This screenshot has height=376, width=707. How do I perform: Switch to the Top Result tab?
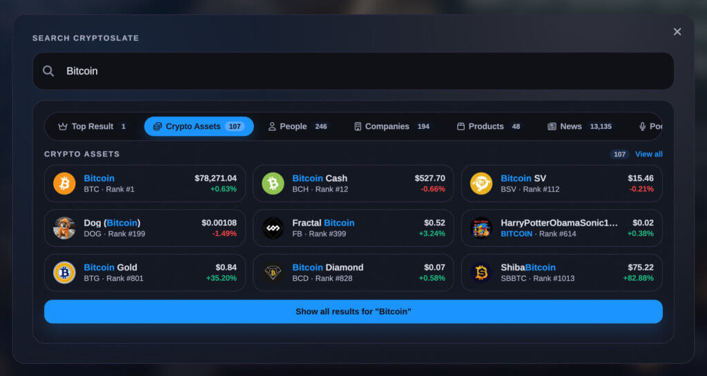tap(93, 126)
